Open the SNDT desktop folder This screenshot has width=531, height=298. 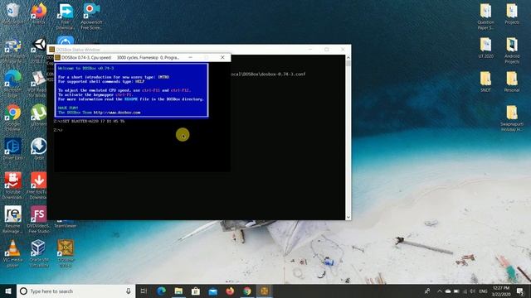[x=485, y=82]
